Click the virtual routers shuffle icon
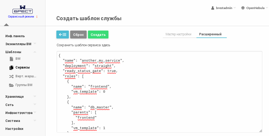Viewport: 269px width, 136px height. [x=11, y=76]
